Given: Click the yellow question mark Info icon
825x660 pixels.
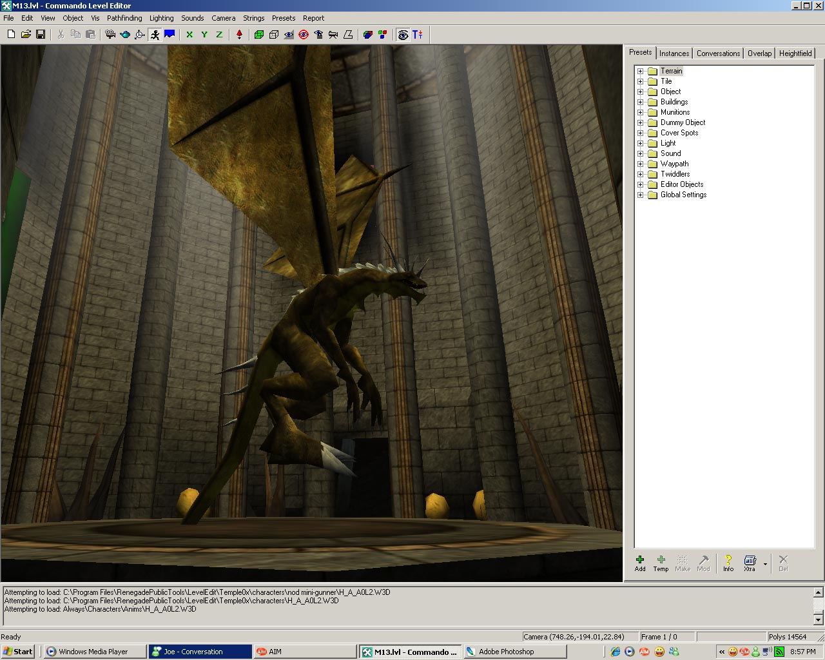Looking at the screenshot, I should (x=728, y=563).
